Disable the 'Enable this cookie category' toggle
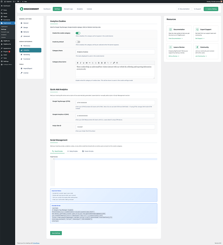Viewport: 223px width, 245px height. (78, 33)
